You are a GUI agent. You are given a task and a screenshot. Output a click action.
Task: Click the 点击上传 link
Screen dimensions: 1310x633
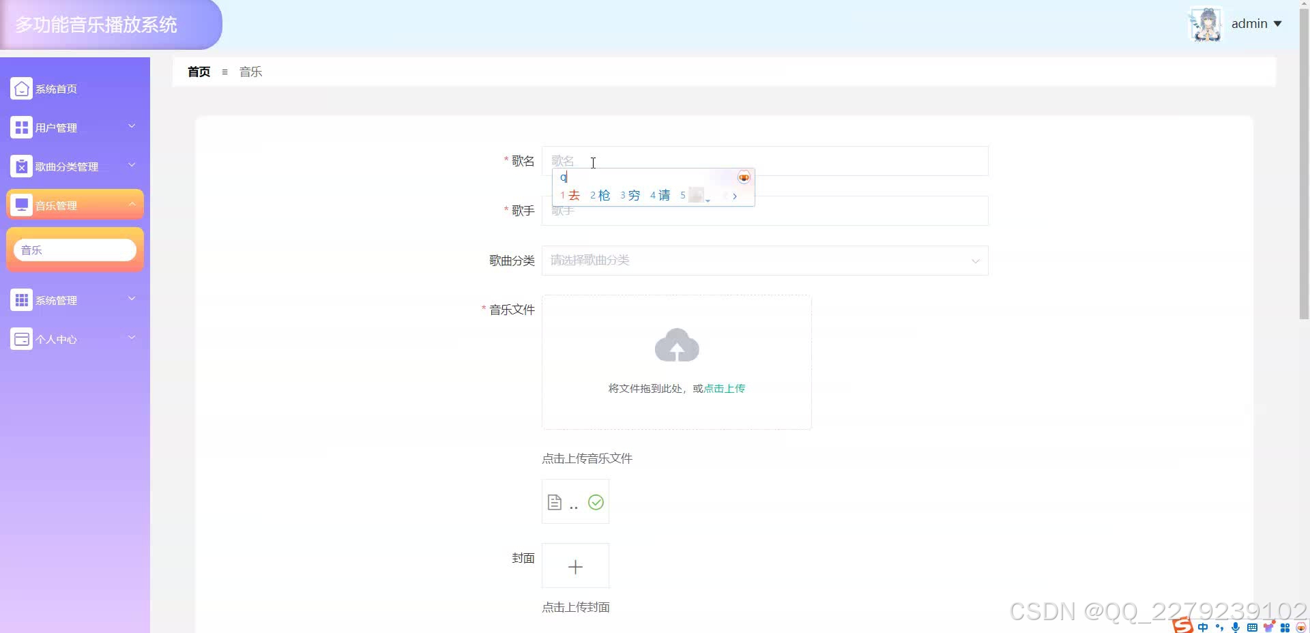point(724,388)
